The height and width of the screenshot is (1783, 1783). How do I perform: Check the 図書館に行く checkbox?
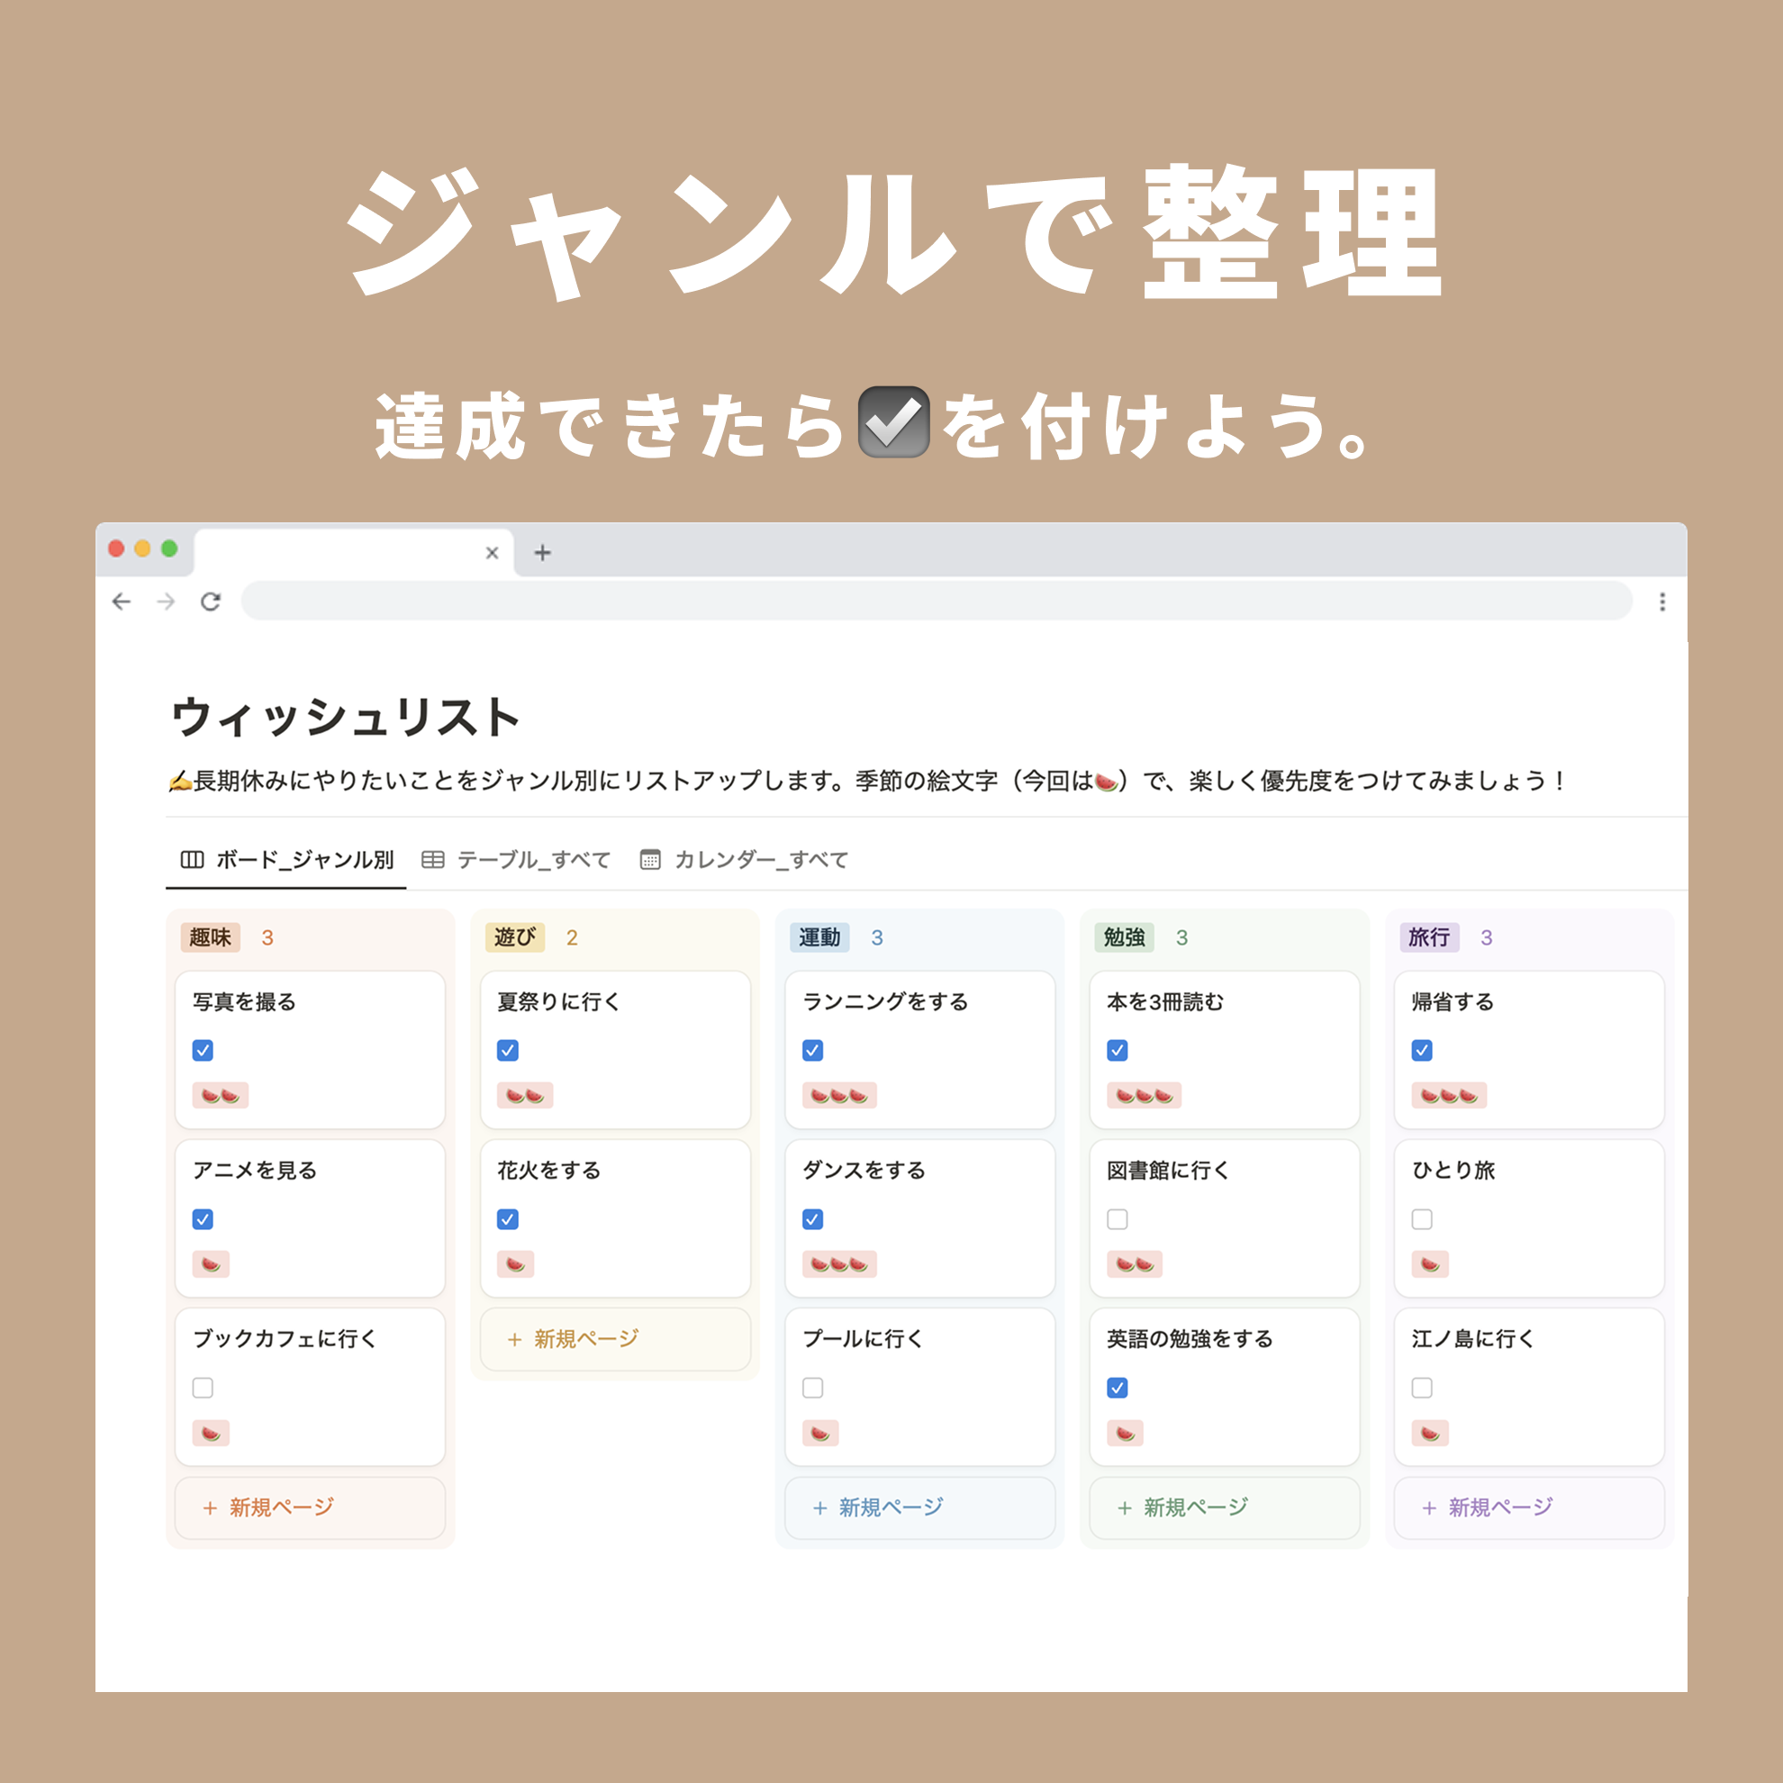pos(1117,1219)
